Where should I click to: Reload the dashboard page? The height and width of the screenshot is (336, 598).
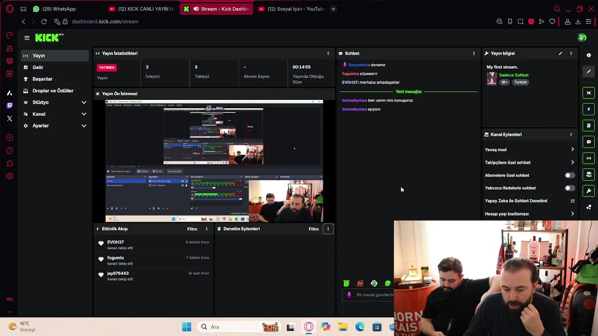[x=44, y=21]
